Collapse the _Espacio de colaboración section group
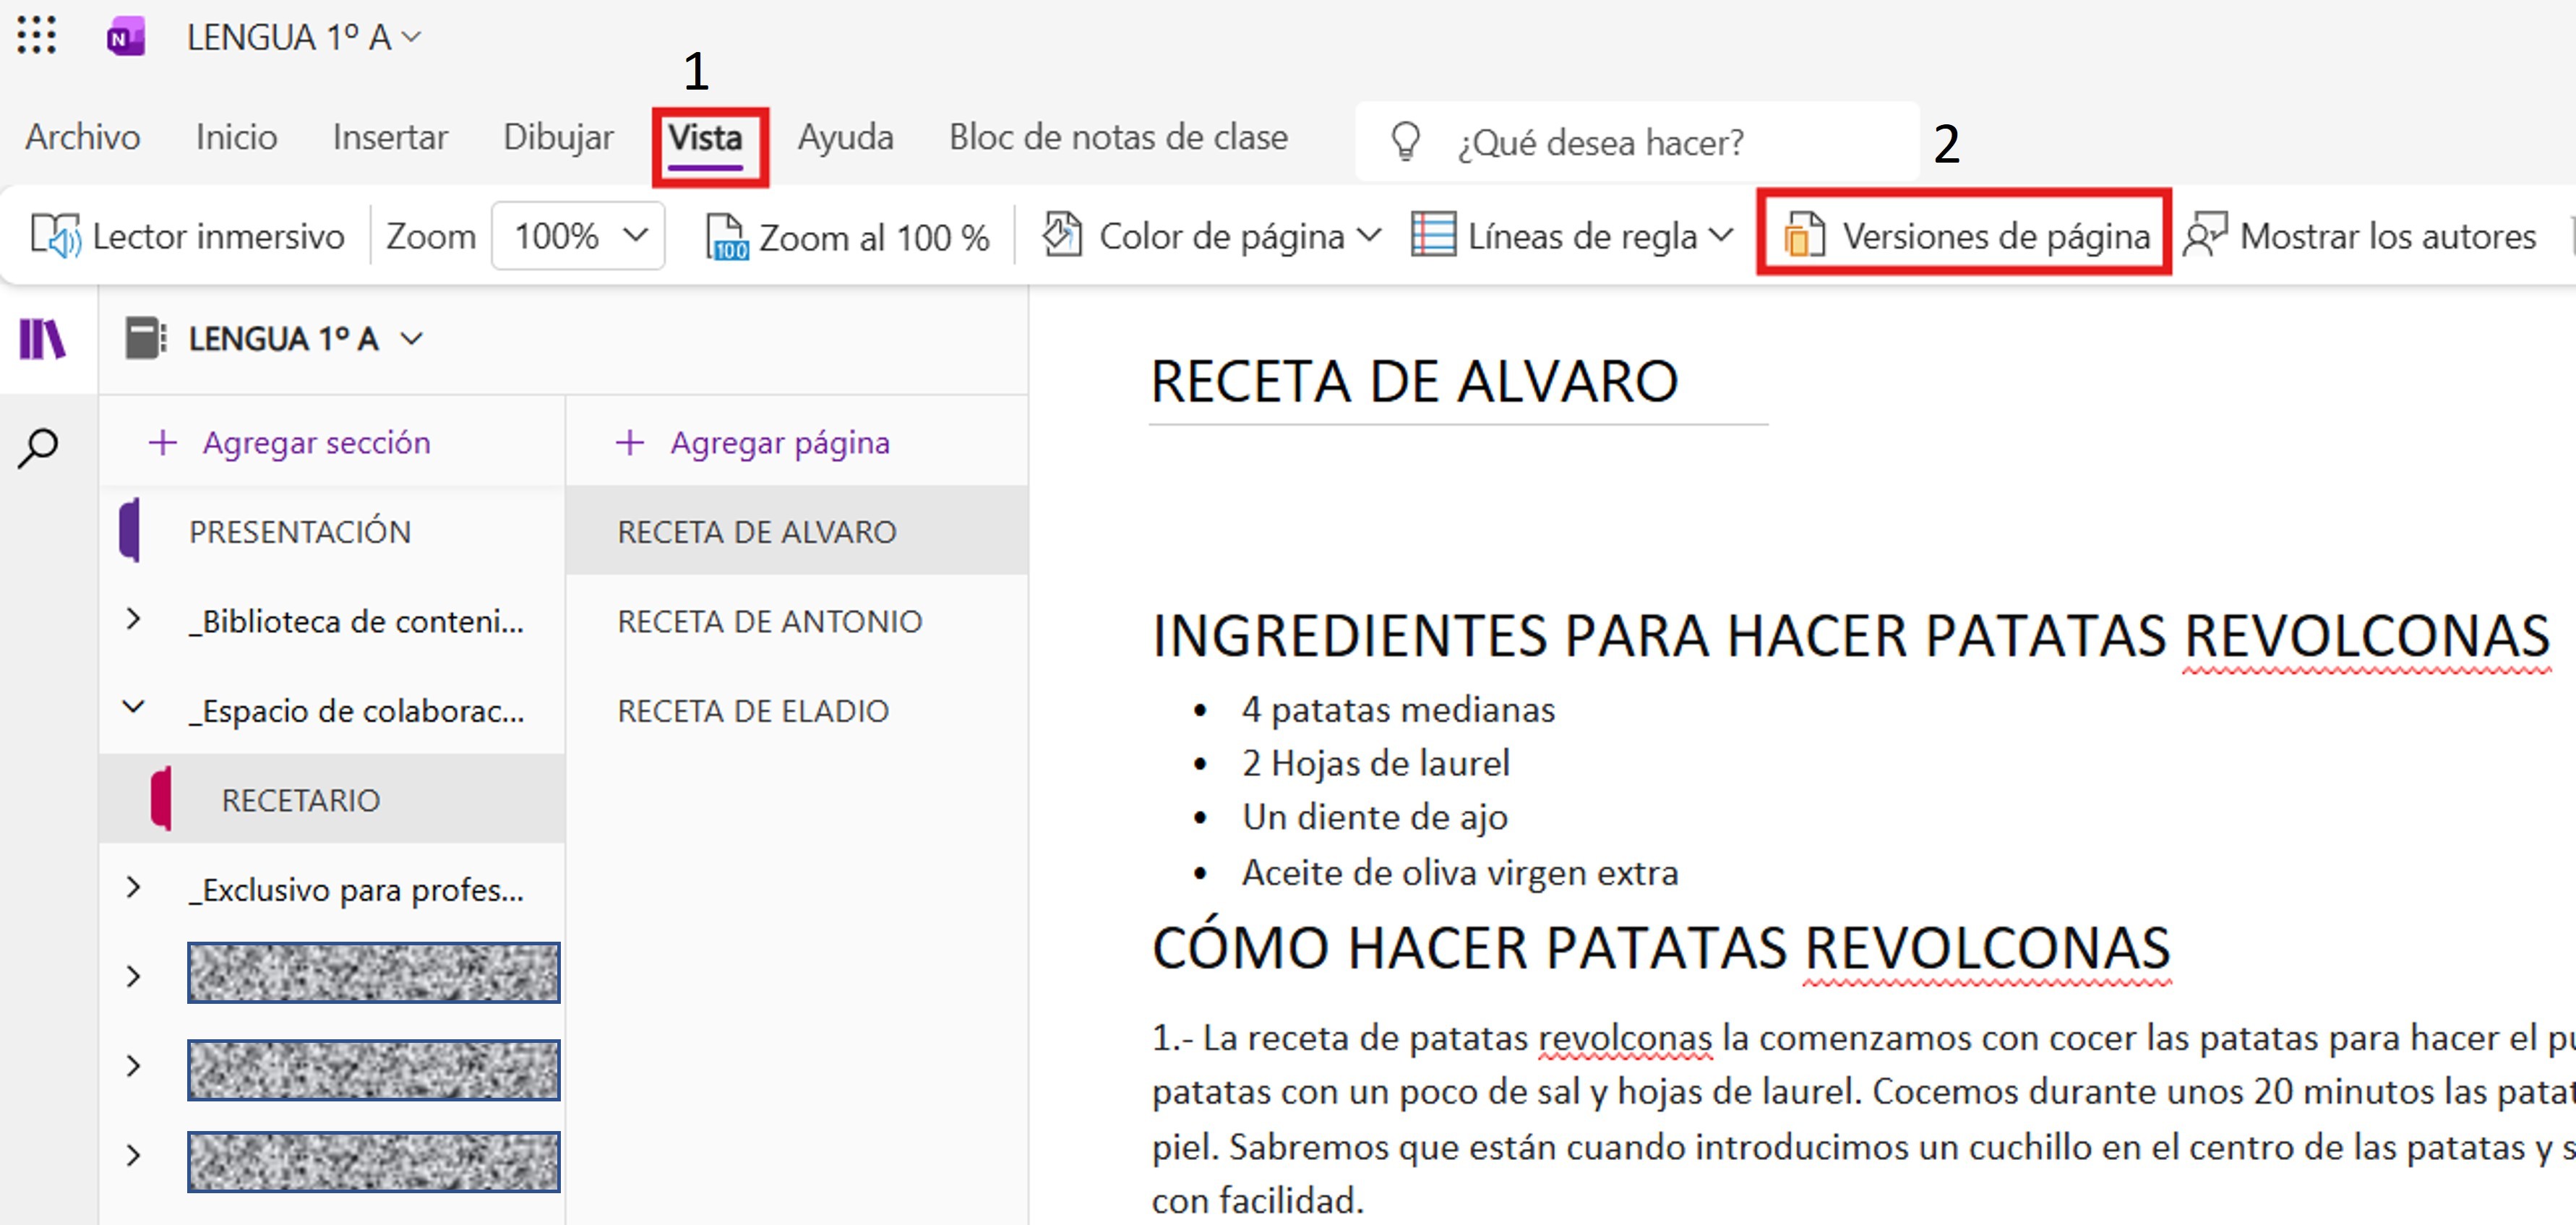The height and width of the screenshot is (1225, 2576). click(x=133, y=708)
